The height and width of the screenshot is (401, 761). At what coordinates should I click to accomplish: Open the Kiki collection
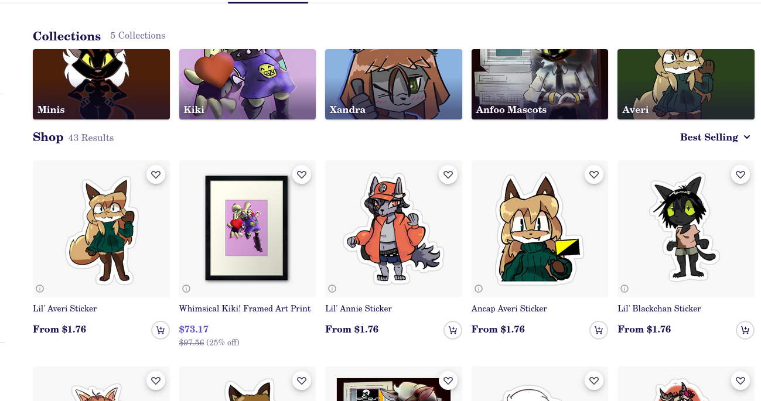tap(247, 84)
